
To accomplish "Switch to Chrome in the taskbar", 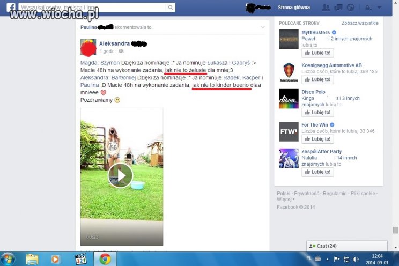I will (105, 259).
